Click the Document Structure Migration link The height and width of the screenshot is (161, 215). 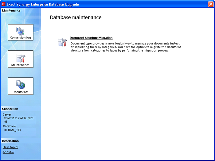coord(91,38)
